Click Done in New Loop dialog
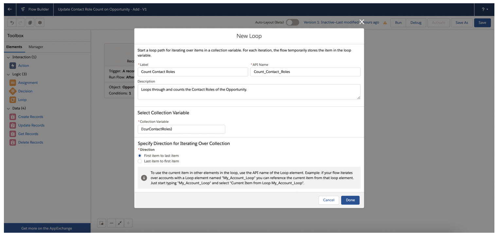This screenshot has width=498, height=236. point(350,200)
